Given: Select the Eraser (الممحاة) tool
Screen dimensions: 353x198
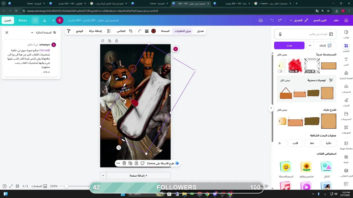Looking at the screenshot, I should coord(165,31).
